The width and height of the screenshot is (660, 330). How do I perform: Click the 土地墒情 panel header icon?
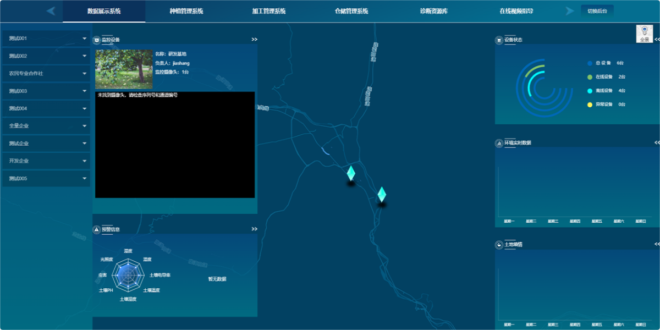click(x=499, y=244)
